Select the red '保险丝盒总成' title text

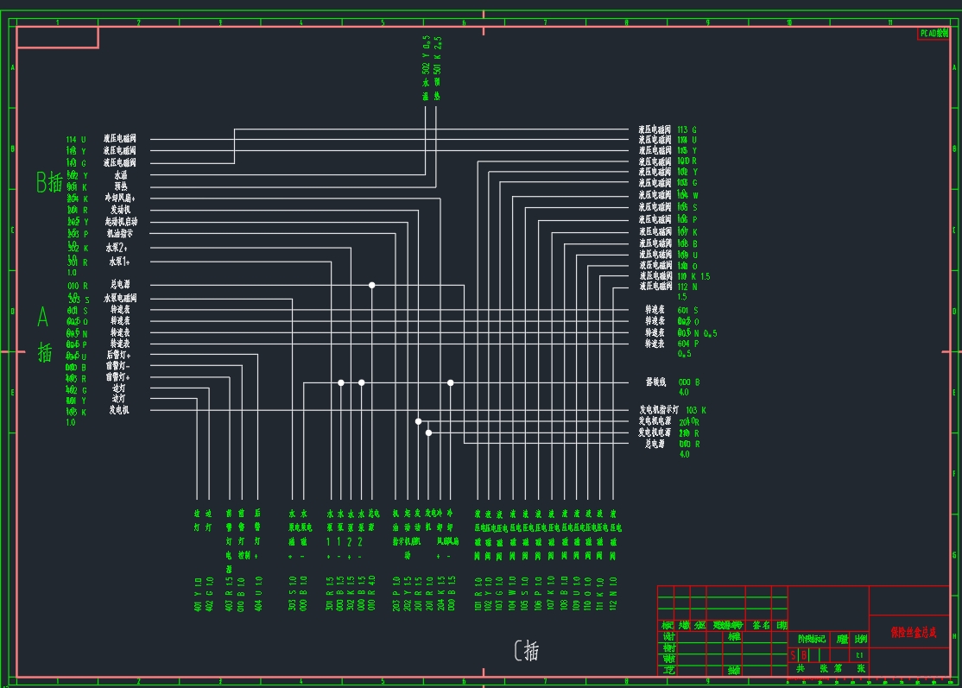[x=914, y=632]
